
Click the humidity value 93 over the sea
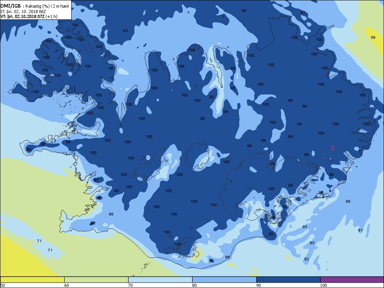coord(126,31)
